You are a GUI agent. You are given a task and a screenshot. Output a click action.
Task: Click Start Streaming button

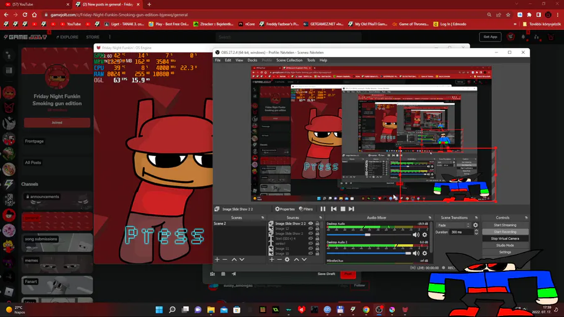click(x=505, y=225)
